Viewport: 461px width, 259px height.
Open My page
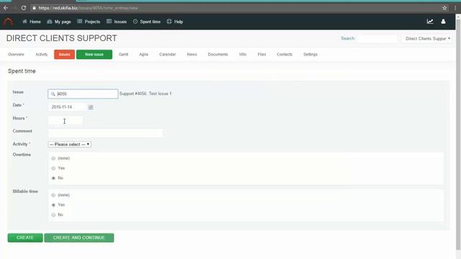point(59,22)
